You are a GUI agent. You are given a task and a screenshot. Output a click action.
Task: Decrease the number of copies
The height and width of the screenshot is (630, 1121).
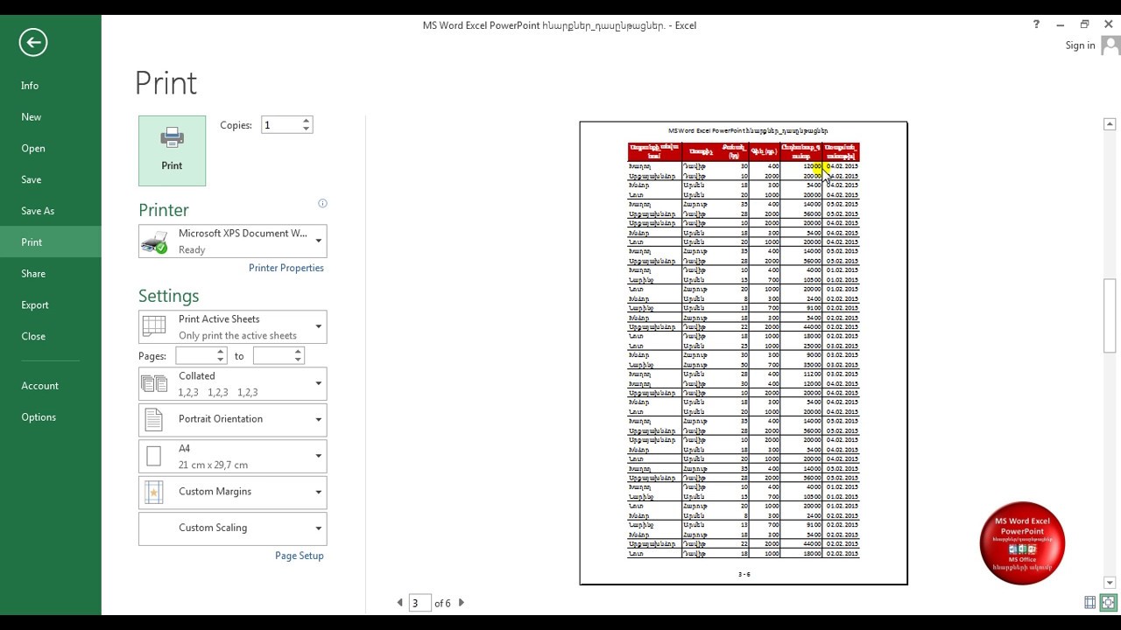tap(307, 129)
